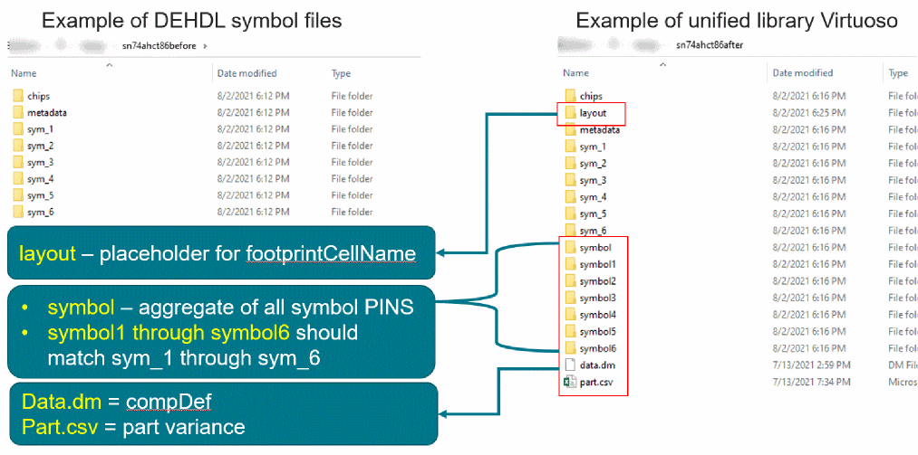
Task: Select sym_2 folder icon in sn74ahct86after window
Action: click(x=570, y=164)
